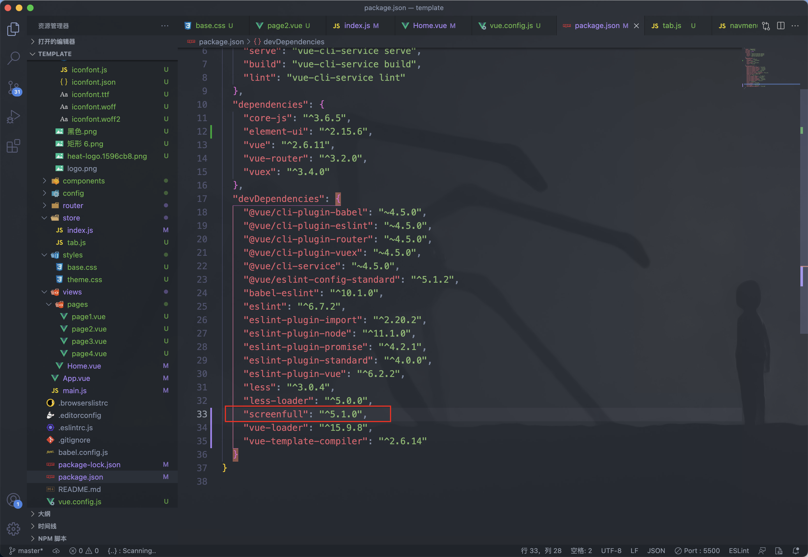Open the Manage gear settings icon

coord(13,528)
